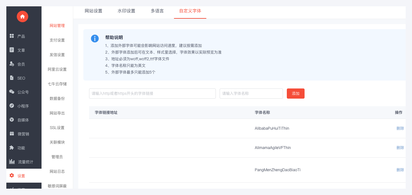Open 敏感词屏蔽 in the submenu

pyautogui.click(x=57, y=186)
